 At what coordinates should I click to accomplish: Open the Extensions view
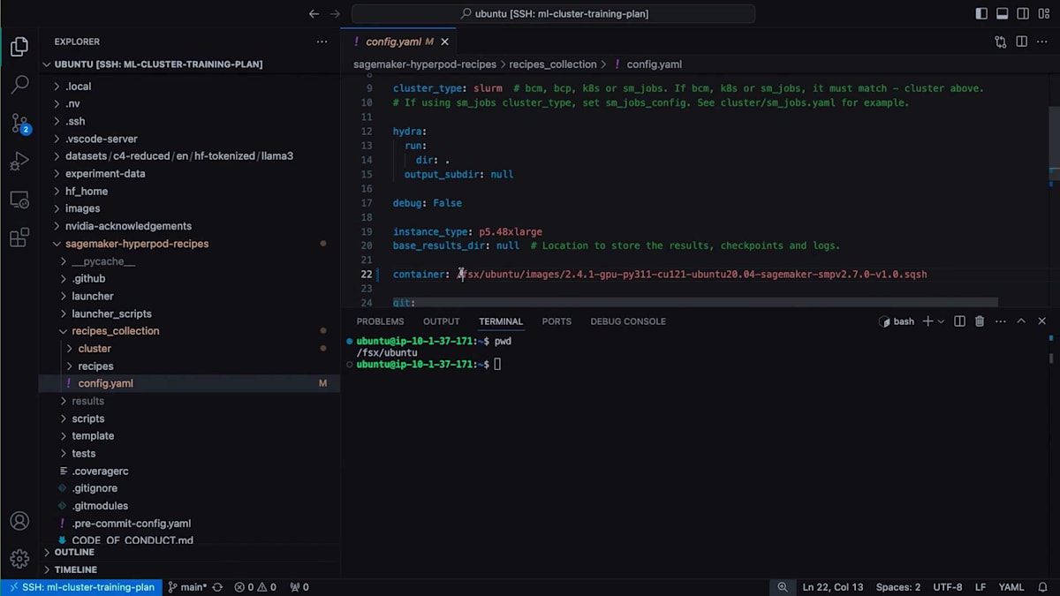coord(19,238)
